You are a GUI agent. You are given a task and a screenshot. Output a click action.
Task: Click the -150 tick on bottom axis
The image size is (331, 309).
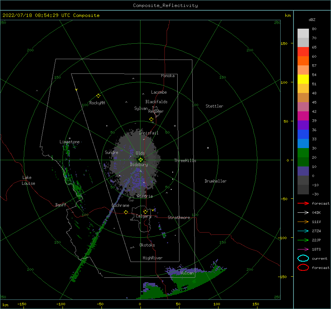pyautogui.click(x=22, y=304)
